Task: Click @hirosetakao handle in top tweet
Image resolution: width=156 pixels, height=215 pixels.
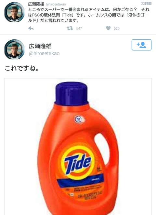Action: tap(56, 4)
